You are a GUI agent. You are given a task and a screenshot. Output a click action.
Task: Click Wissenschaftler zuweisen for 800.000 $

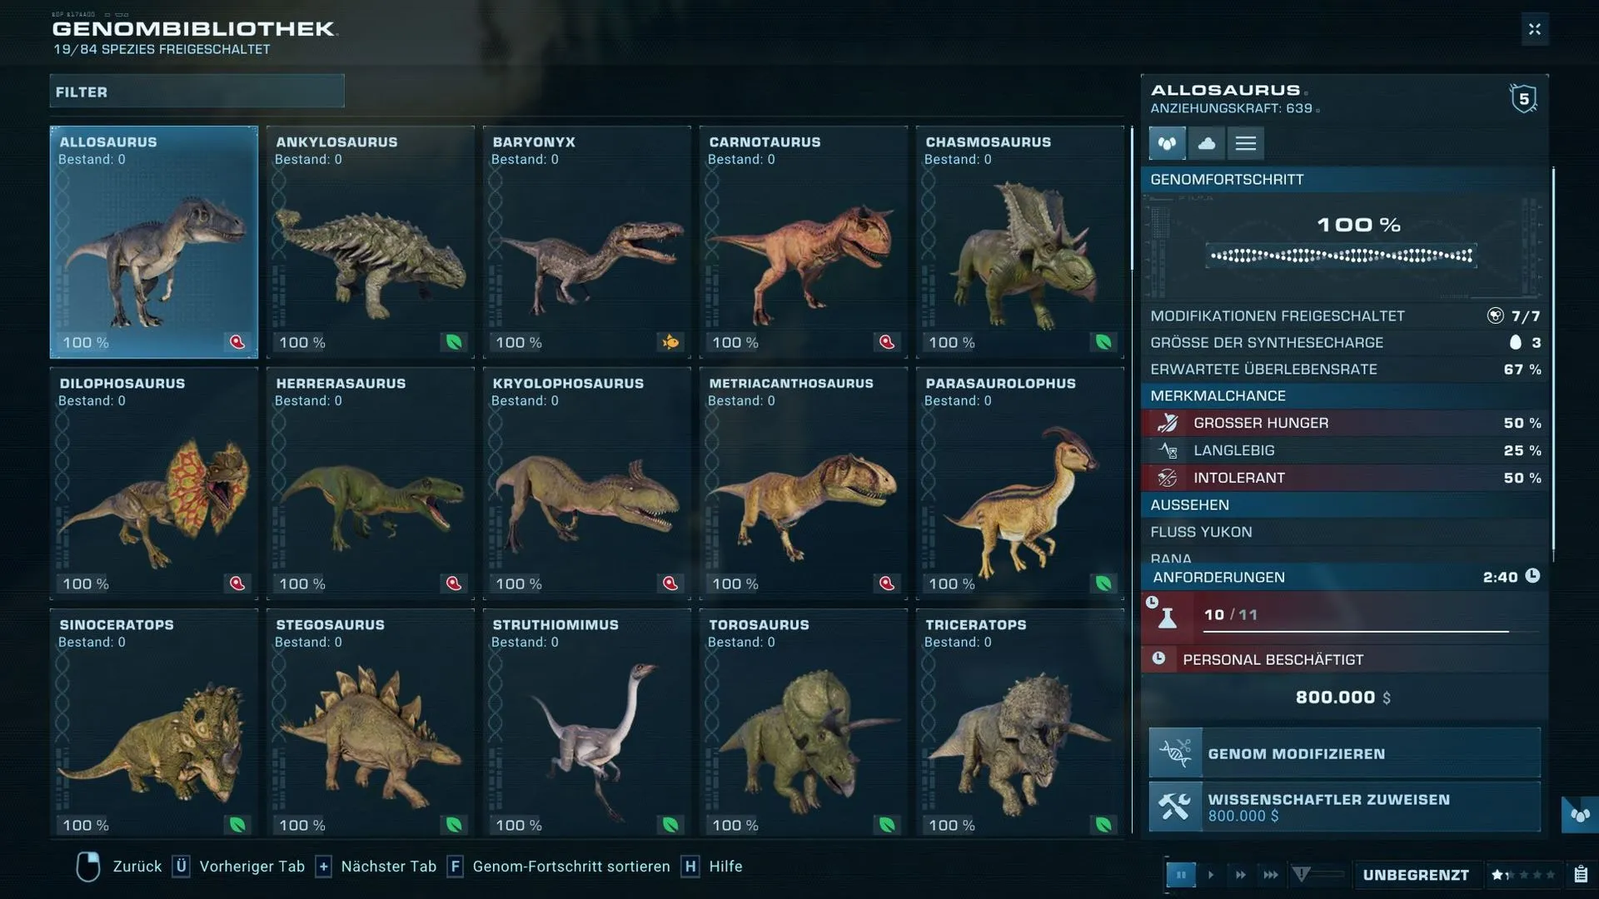(1344, 807)
